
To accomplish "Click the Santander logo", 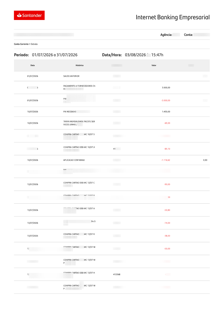I will [29, 15].
